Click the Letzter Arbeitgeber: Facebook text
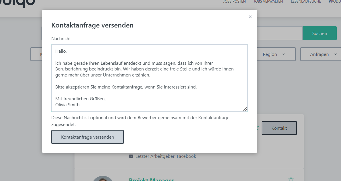Screen dimensions: 341x181 166,156
